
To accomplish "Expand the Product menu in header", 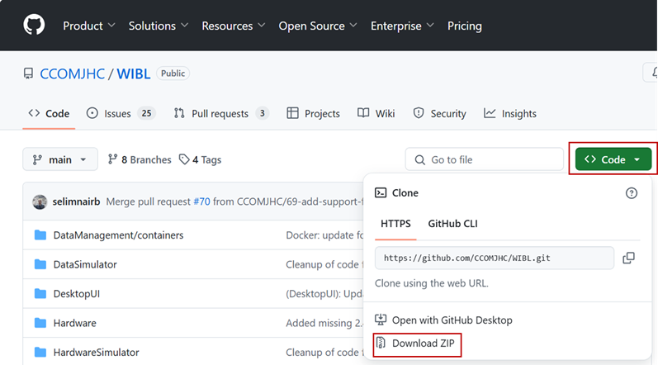I will click(89, 26).
